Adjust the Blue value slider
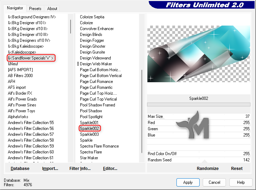This screenshot has width=256, height=190. 199,135
